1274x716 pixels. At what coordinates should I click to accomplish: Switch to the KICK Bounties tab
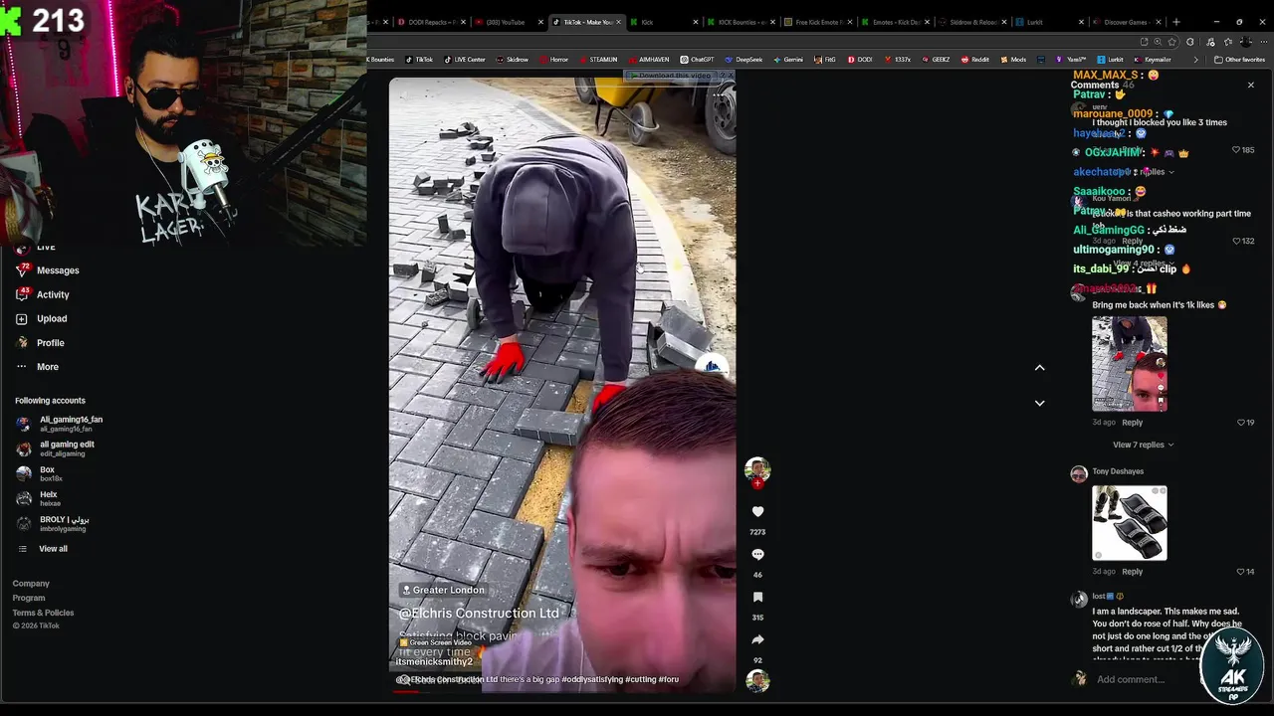[741, 22]
